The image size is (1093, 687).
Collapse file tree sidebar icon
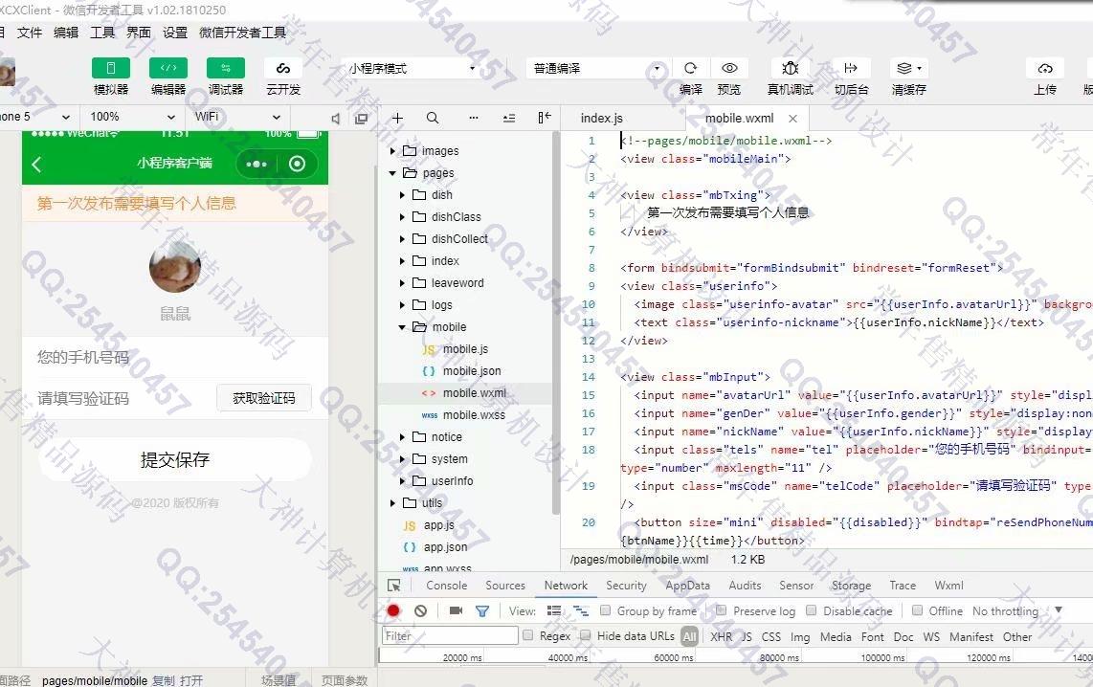545,119
